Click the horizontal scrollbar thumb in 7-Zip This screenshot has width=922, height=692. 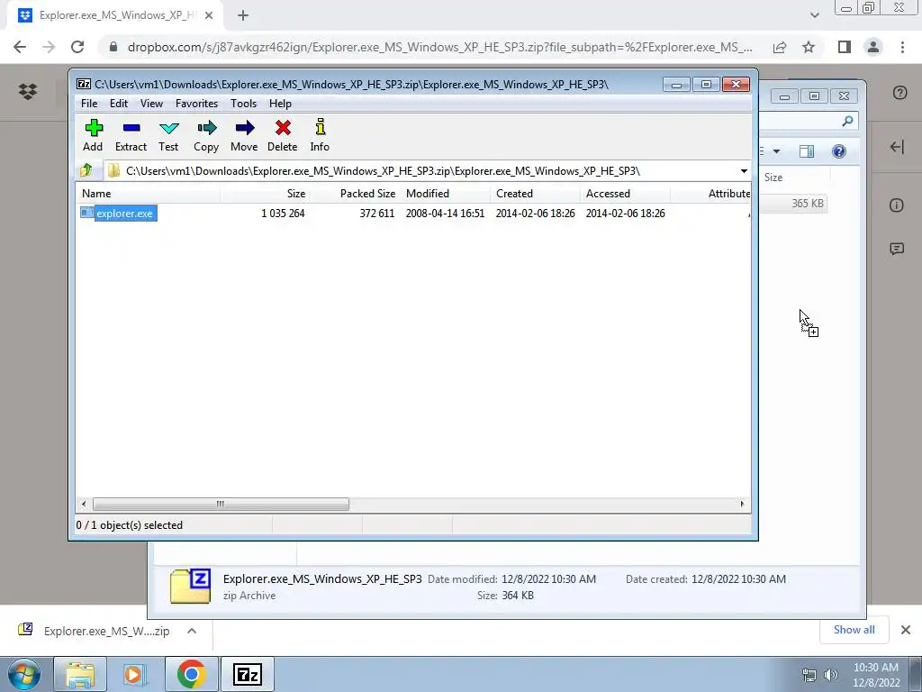[221, 504]
